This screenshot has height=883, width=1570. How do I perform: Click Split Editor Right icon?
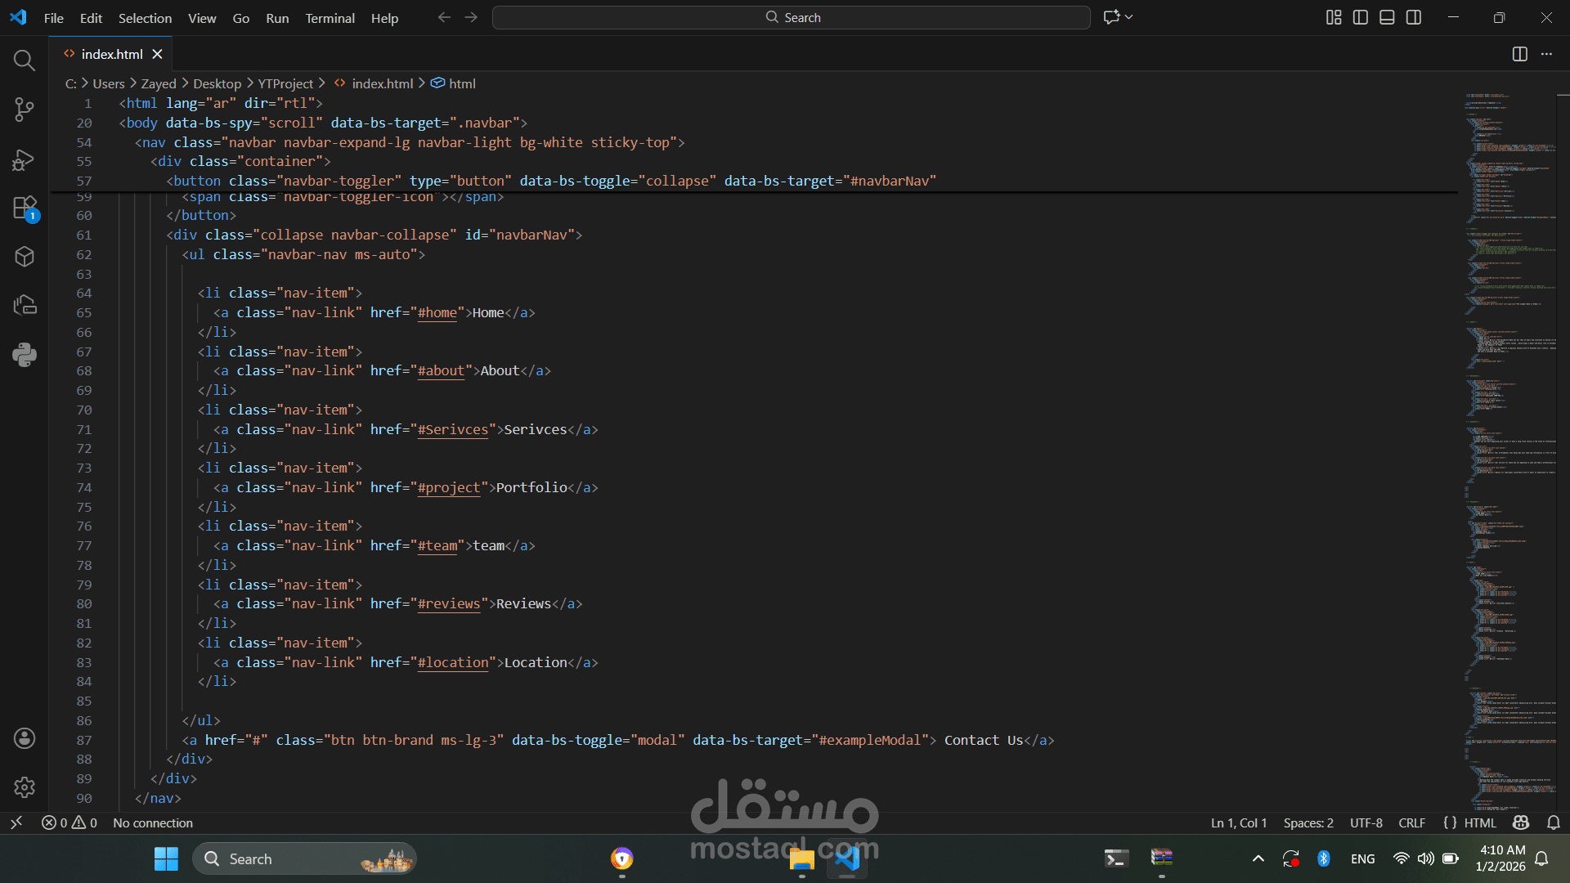point(1519,54)
